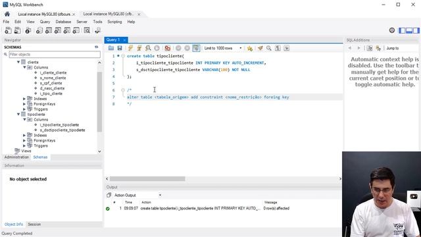The height and width of the screenshot is (237, 421).
Task: Select i_tipocliente_tipocliente column in tree
Action: pos(59,125)
